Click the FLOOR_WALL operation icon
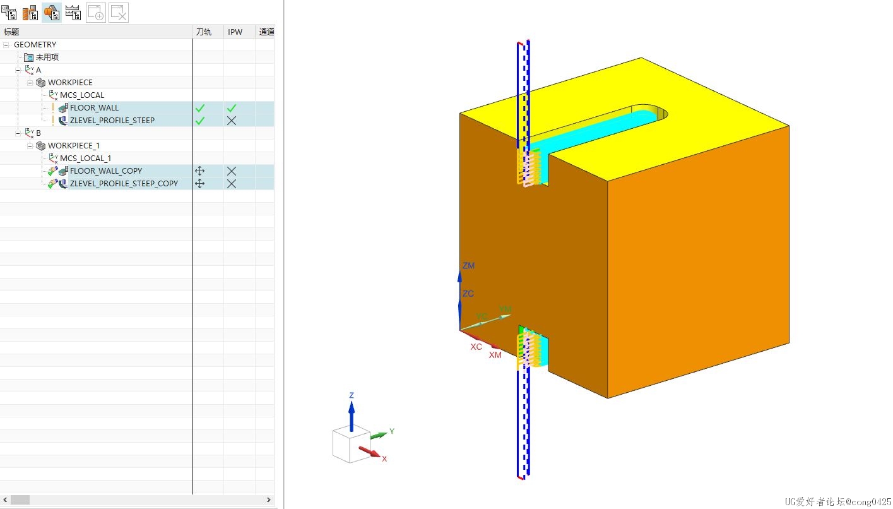Viewport: 893px width, 509px height. 63,108
